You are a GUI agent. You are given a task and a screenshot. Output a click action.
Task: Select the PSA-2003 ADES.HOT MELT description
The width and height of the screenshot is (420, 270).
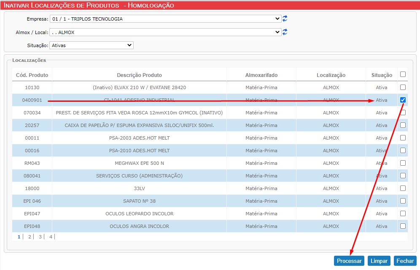tap(139, 138)
